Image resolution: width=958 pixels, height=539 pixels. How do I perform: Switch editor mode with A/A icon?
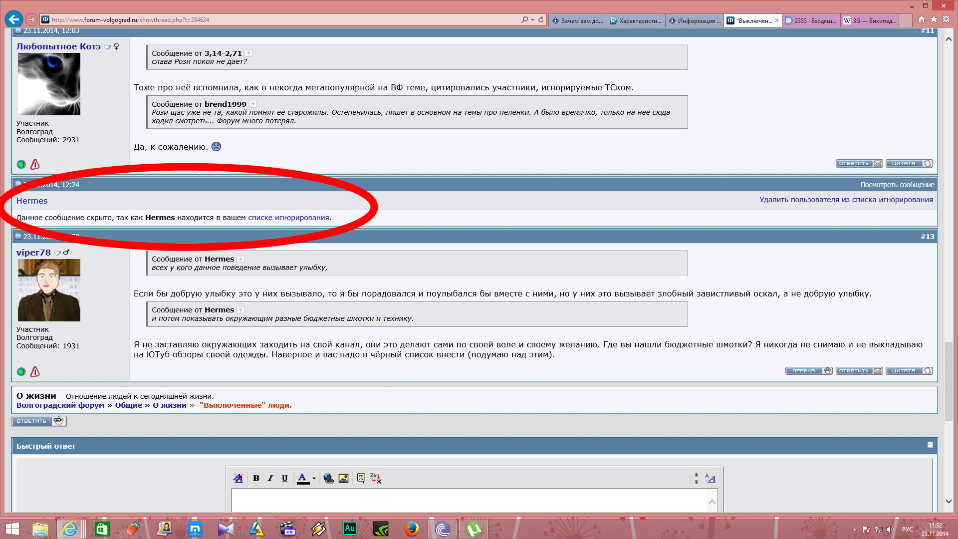pyautogui.click(x=710, y=478)
